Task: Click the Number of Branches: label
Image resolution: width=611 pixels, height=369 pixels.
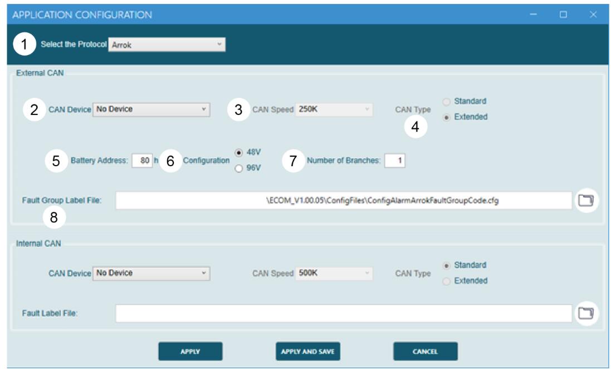Action: coord(344,161)
